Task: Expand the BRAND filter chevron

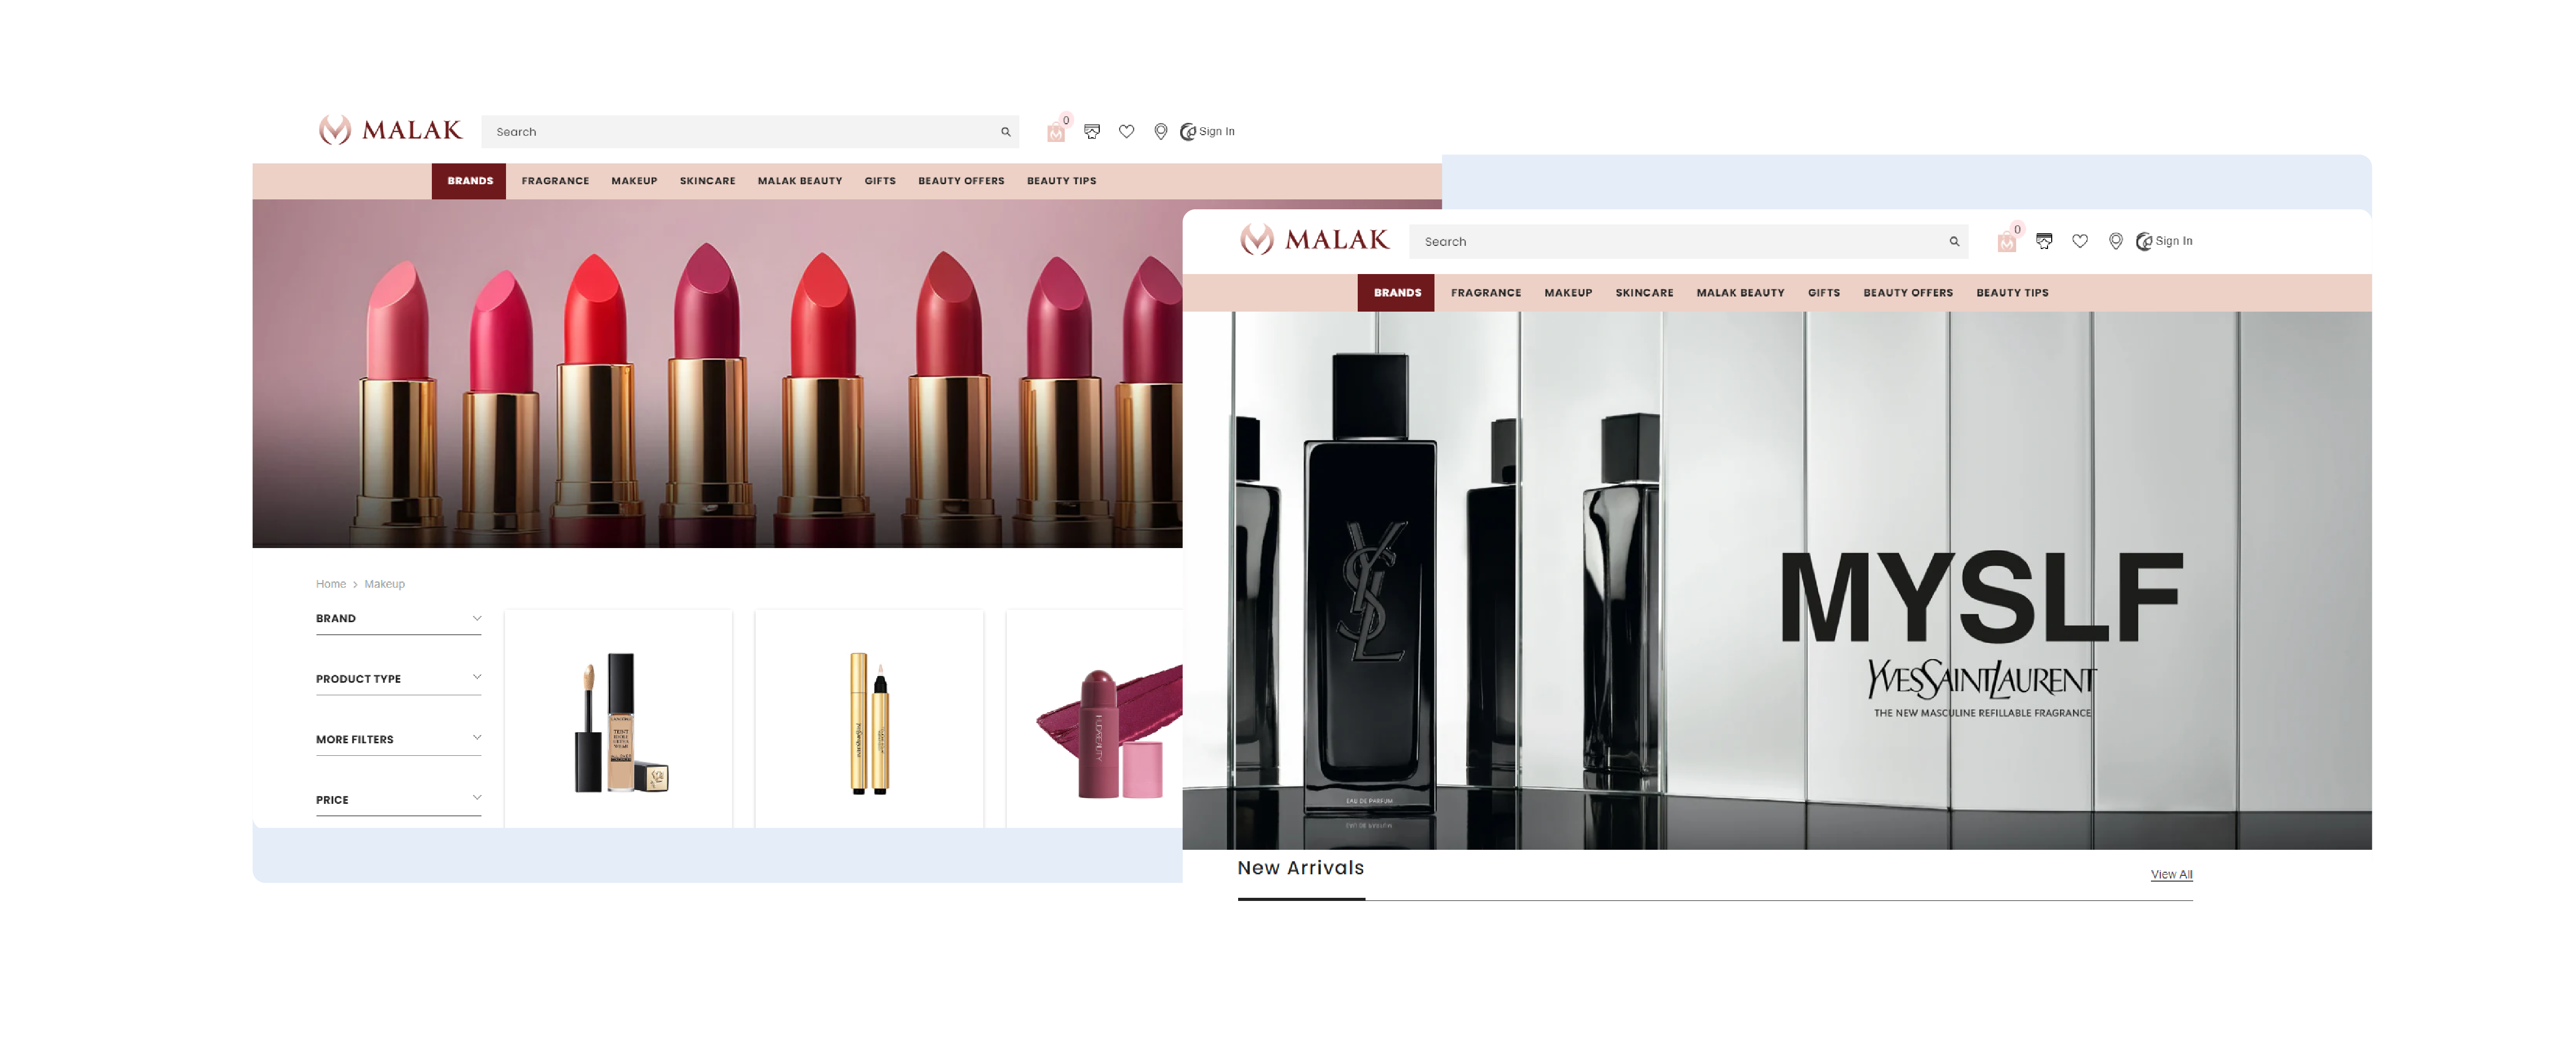Action: (477, 618)
